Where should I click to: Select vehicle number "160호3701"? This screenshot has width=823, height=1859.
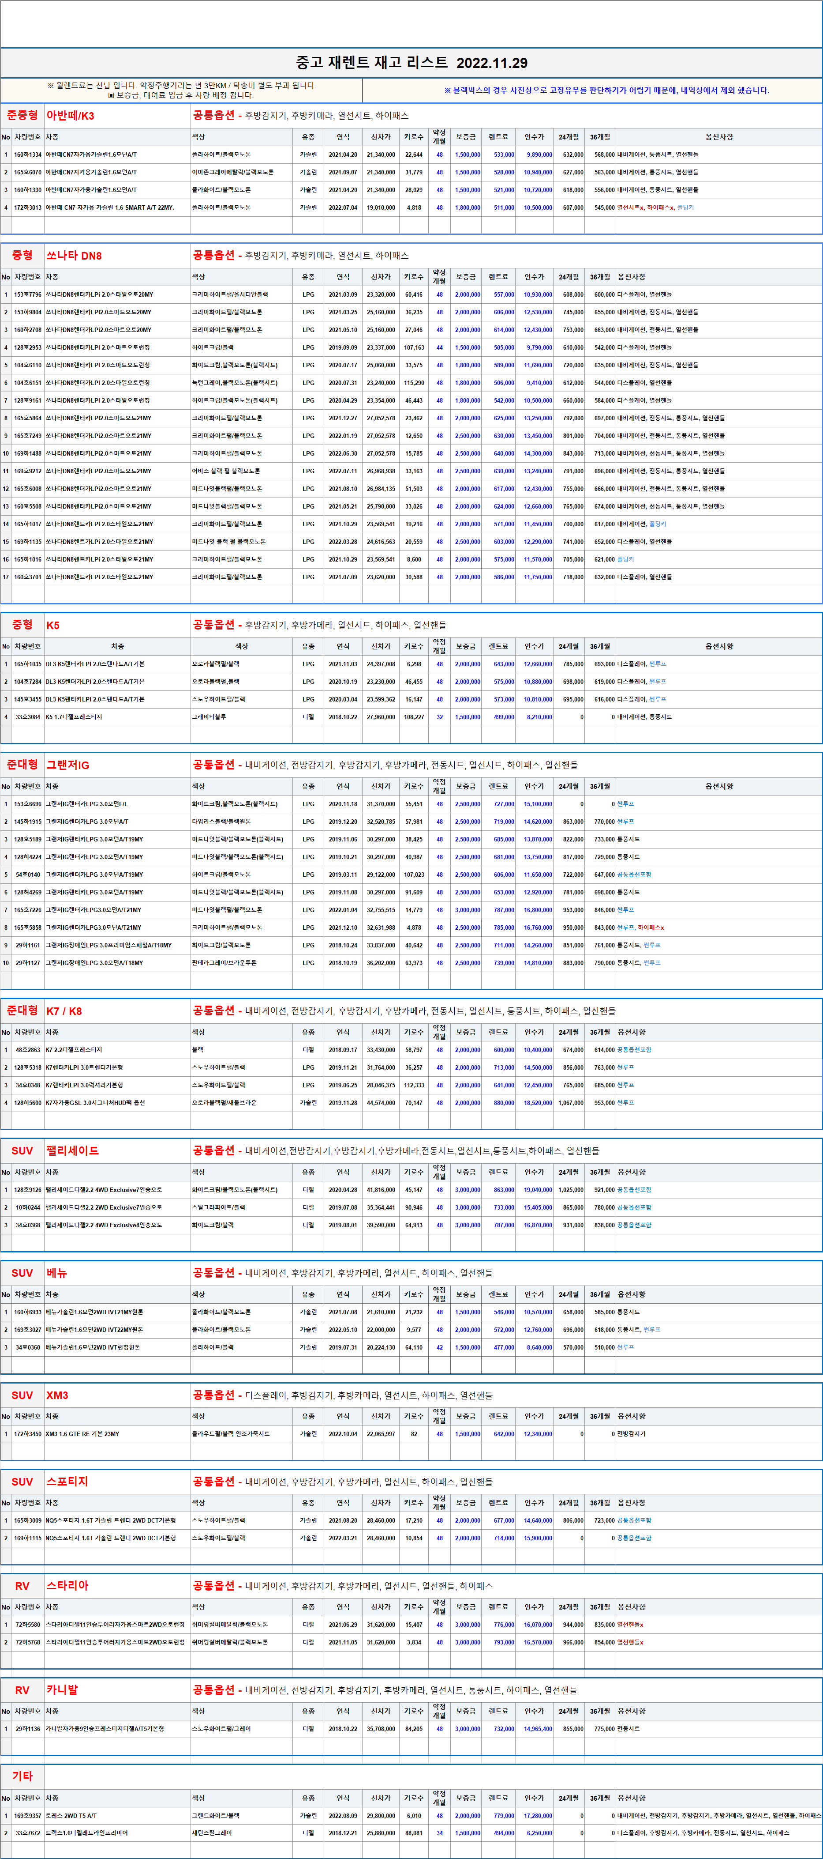tap(27, 577)
